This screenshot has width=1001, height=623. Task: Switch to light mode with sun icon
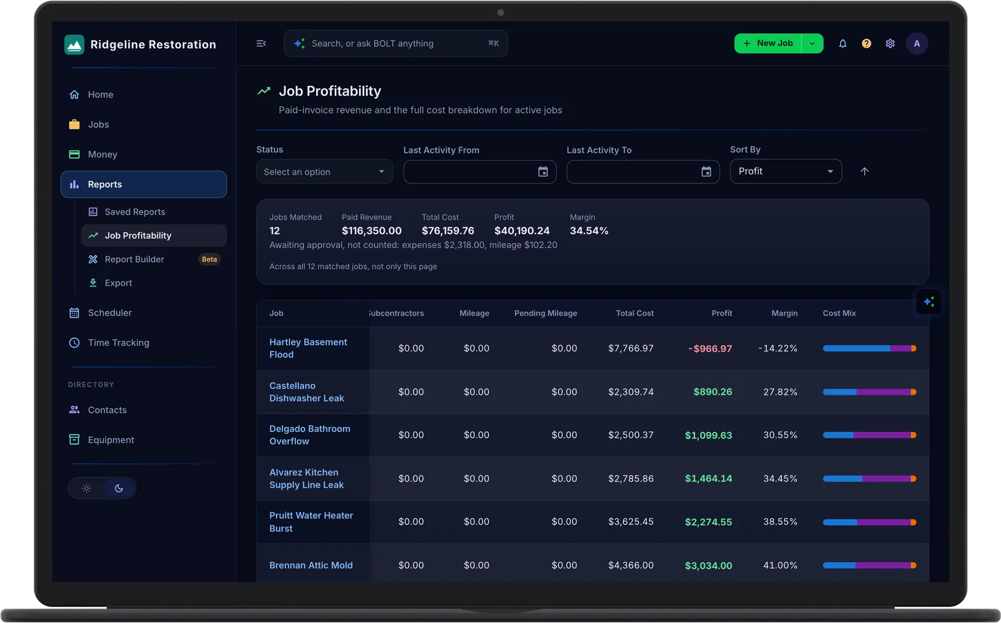[x=86, y=489]
